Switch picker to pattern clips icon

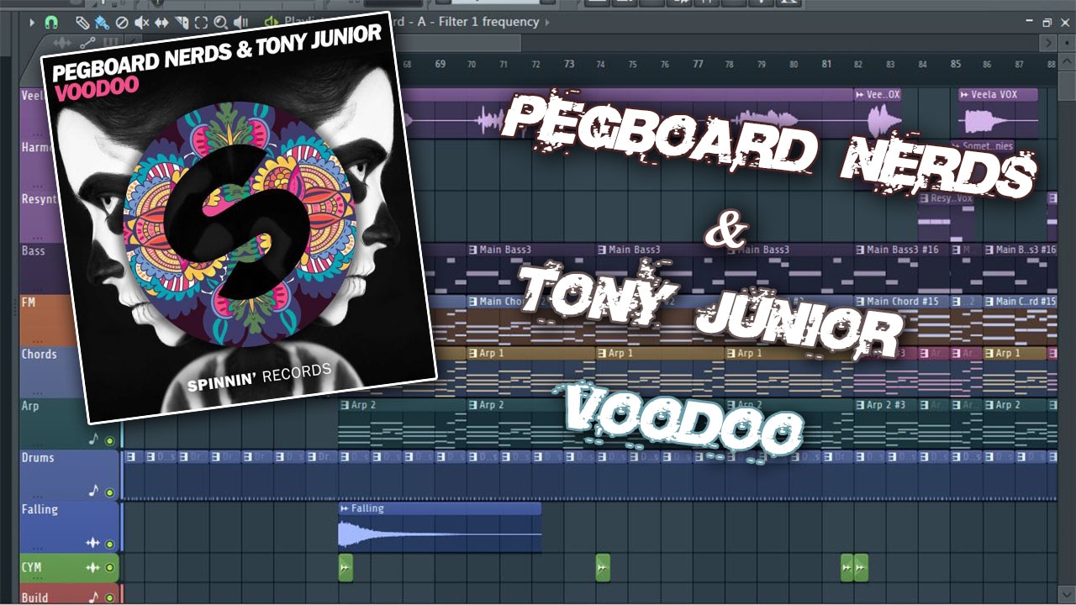(x=110, y=43)
